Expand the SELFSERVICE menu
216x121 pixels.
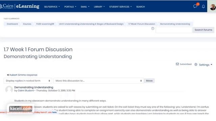pos(52,7)
